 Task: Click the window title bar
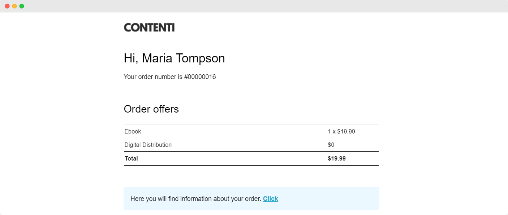coord(254,6)
